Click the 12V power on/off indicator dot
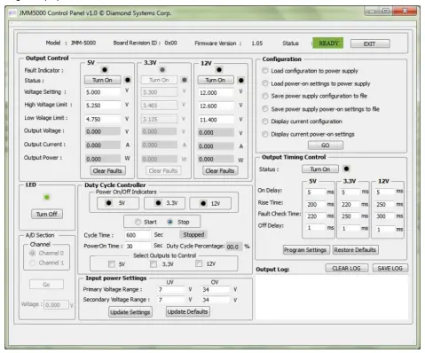Screen dimensions: 425x353 click(x=203, y=203)
